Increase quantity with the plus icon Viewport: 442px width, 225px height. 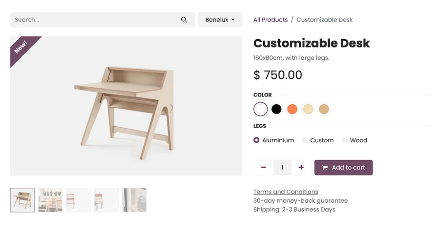coord(301,167)
